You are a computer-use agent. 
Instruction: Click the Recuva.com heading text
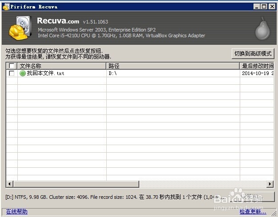[58, 21]
